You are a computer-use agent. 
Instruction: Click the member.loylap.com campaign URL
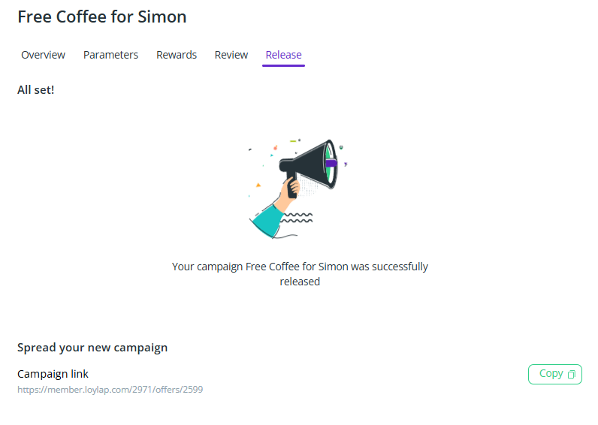pos(110,390)
